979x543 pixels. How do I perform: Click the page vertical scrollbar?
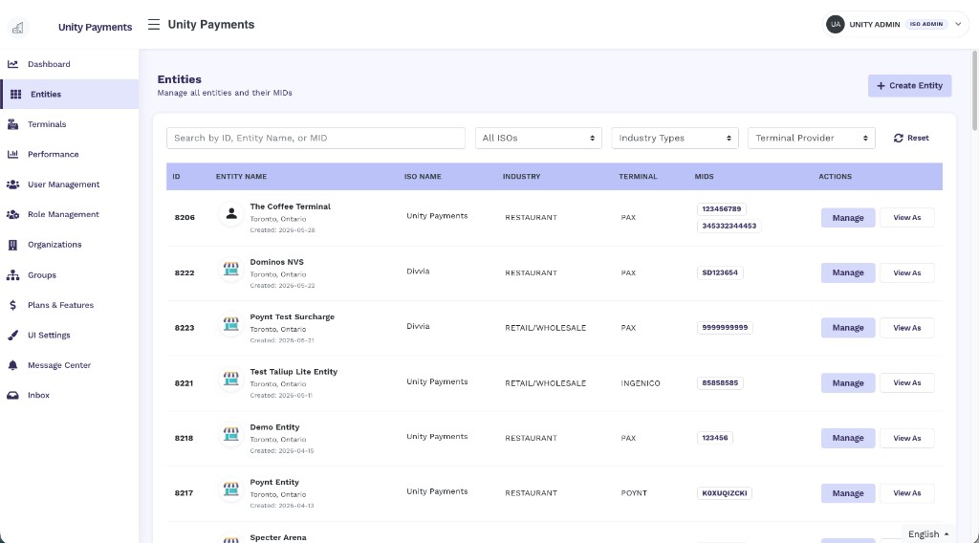[x=974, y=91]
